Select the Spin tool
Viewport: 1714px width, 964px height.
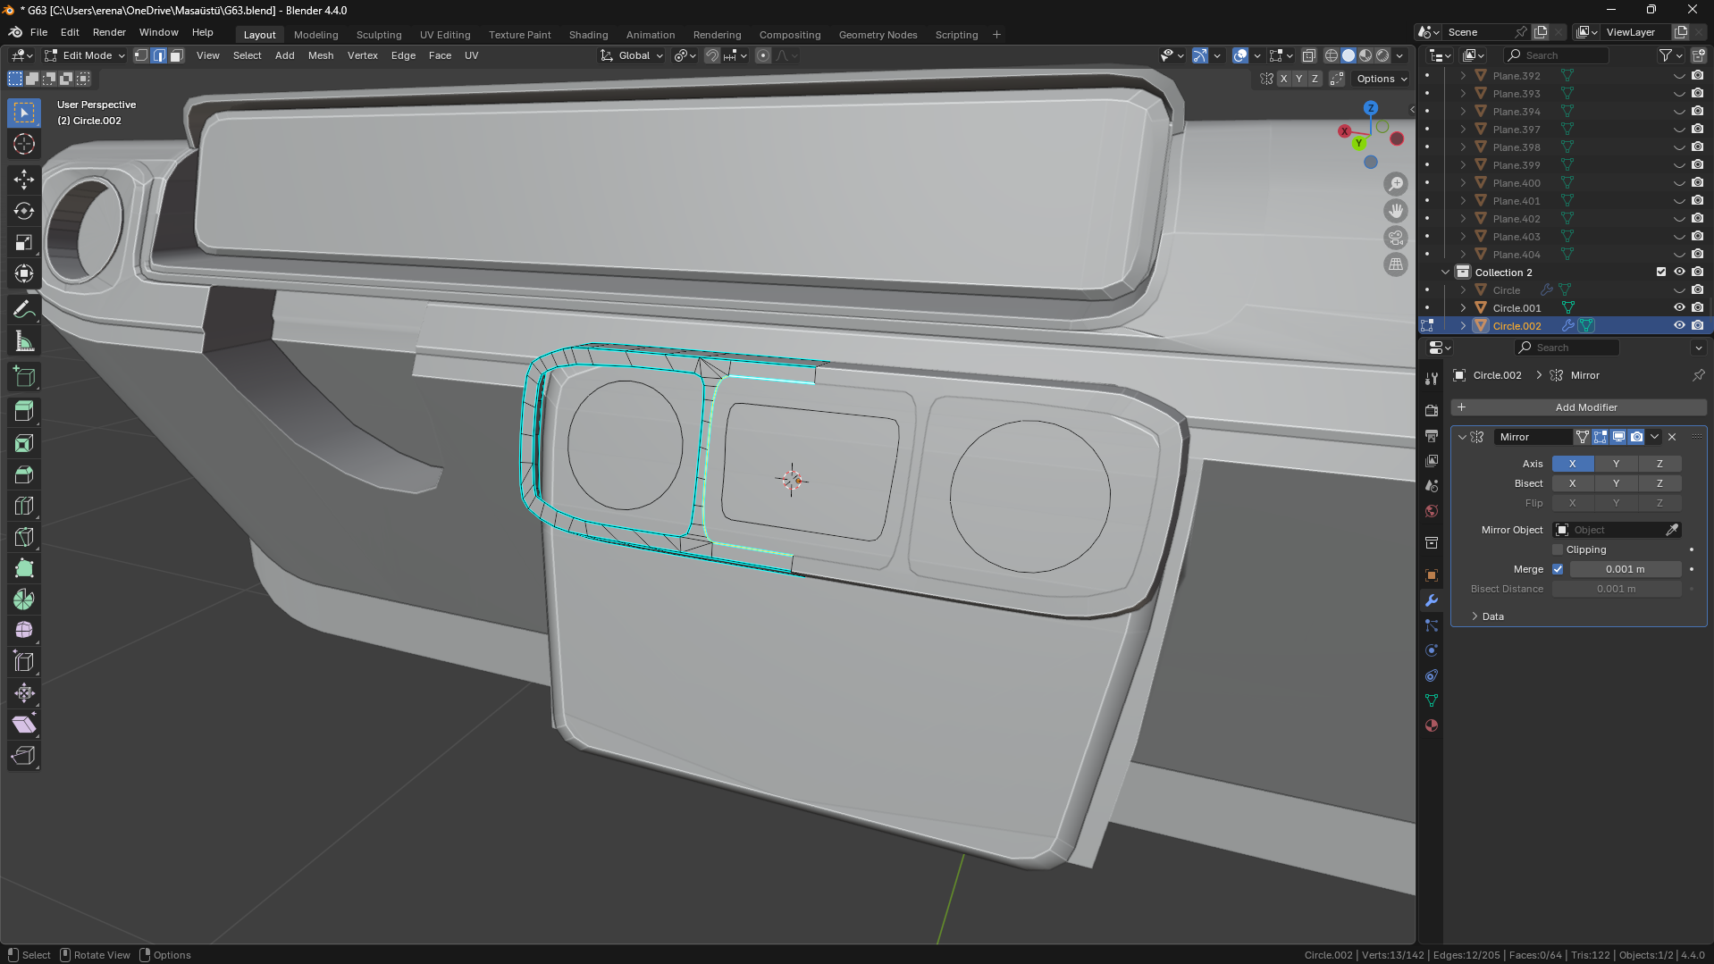[x=24, y=599]
